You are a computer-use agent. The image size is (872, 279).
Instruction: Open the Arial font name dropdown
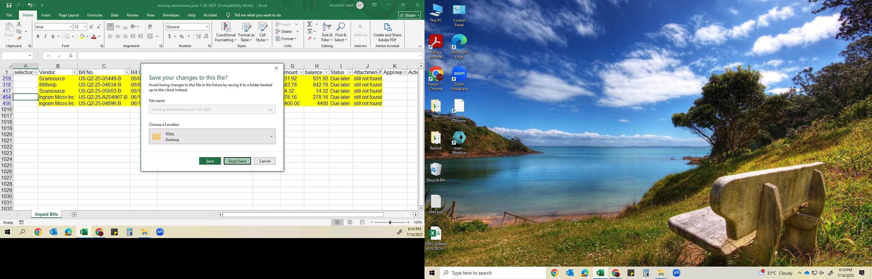[71, 27]
